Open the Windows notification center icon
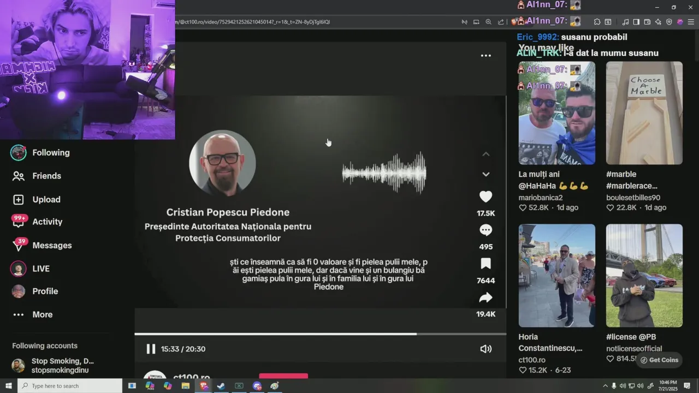Viewport: 699px width, 393px height. pyautogui.click(x=687, y=386)
